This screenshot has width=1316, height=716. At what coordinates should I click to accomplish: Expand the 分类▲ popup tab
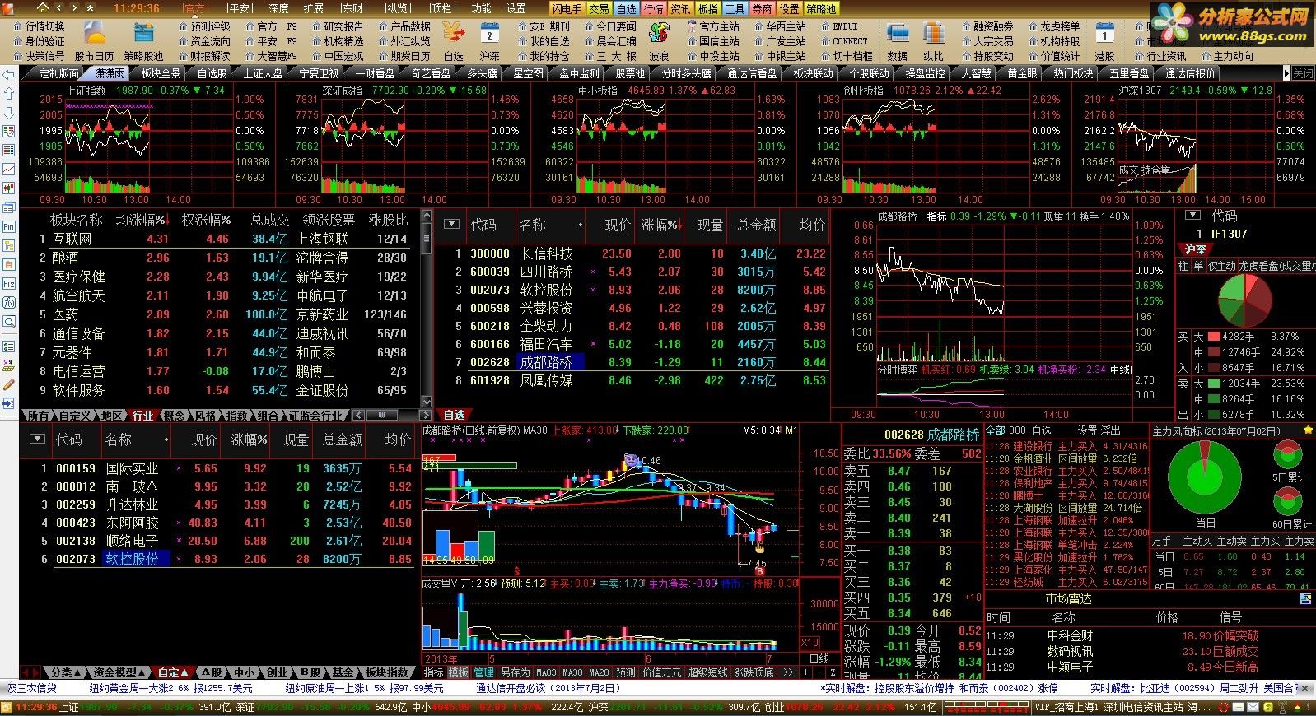pos(65,672)
